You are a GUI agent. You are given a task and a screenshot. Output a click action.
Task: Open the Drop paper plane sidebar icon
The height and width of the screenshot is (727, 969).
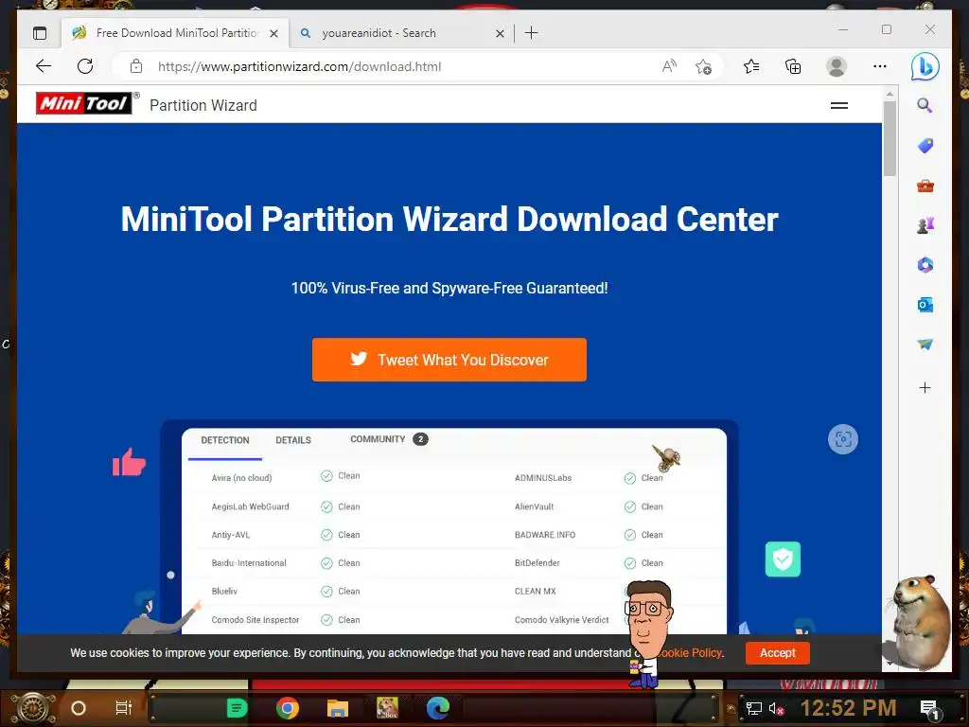[925, 345]
